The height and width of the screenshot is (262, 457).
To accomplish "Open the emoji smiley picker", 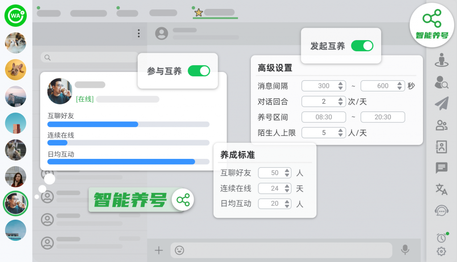I will 179,250.
